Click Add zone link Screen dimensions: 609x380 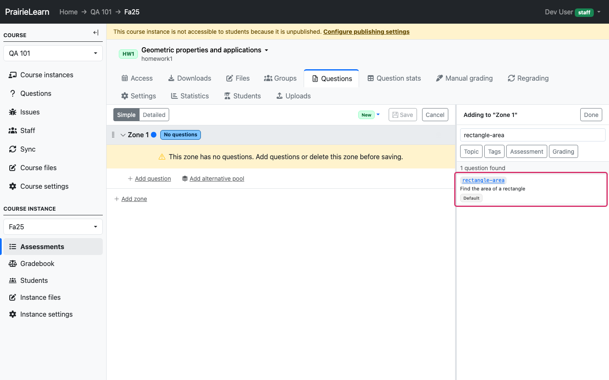point(131,199)
